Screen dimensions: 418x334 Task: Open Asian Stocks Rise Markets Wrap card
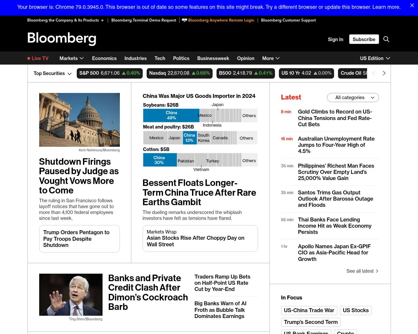click(x=200, y=238)
